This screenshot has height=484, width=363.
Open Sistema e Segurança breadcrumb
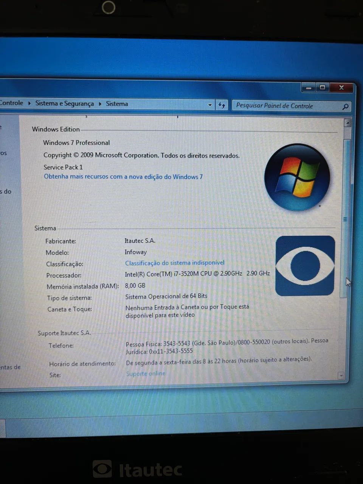click(65, 103)
